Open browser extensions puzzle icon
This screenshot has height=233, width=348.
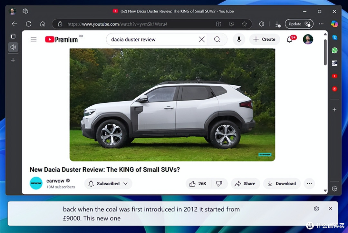tap(262, 24)
